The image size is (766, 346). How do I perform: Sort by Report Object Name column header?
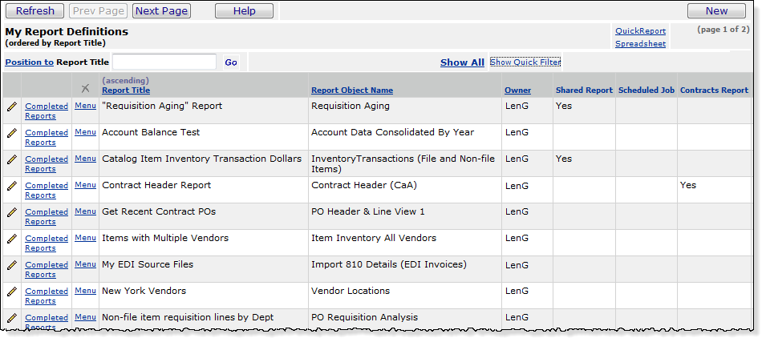(351, 91)
